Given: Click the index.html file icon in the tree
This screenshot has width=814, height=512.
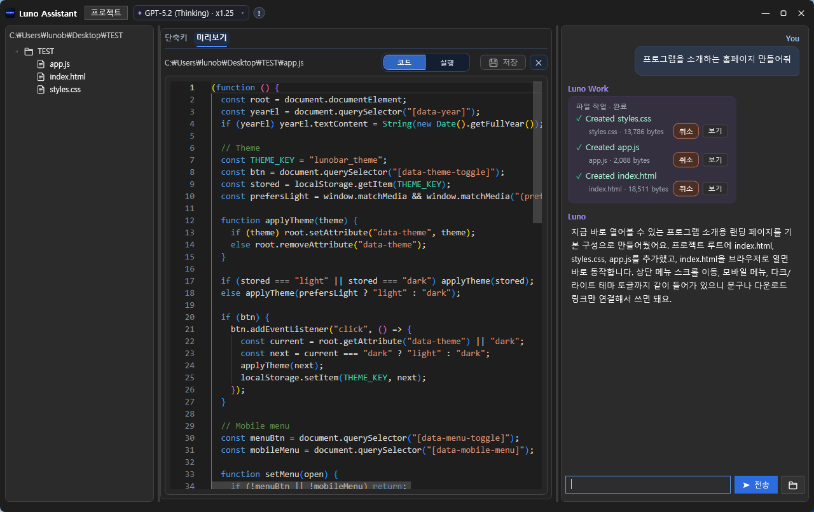Looking at the screenshot, I should click(41, 77).
